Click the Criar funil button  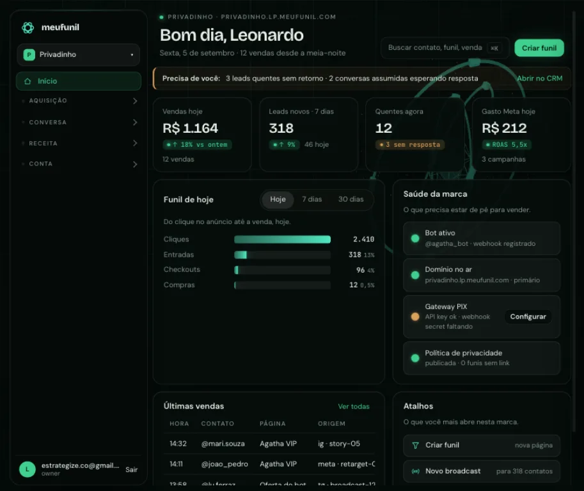point(539,48)
